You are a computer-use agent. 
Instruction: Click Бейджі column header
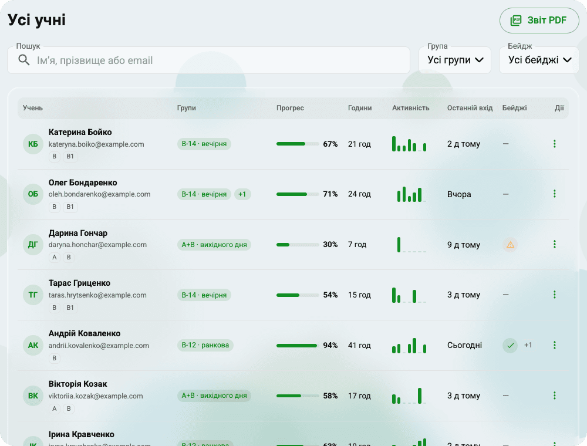(514, 108)
